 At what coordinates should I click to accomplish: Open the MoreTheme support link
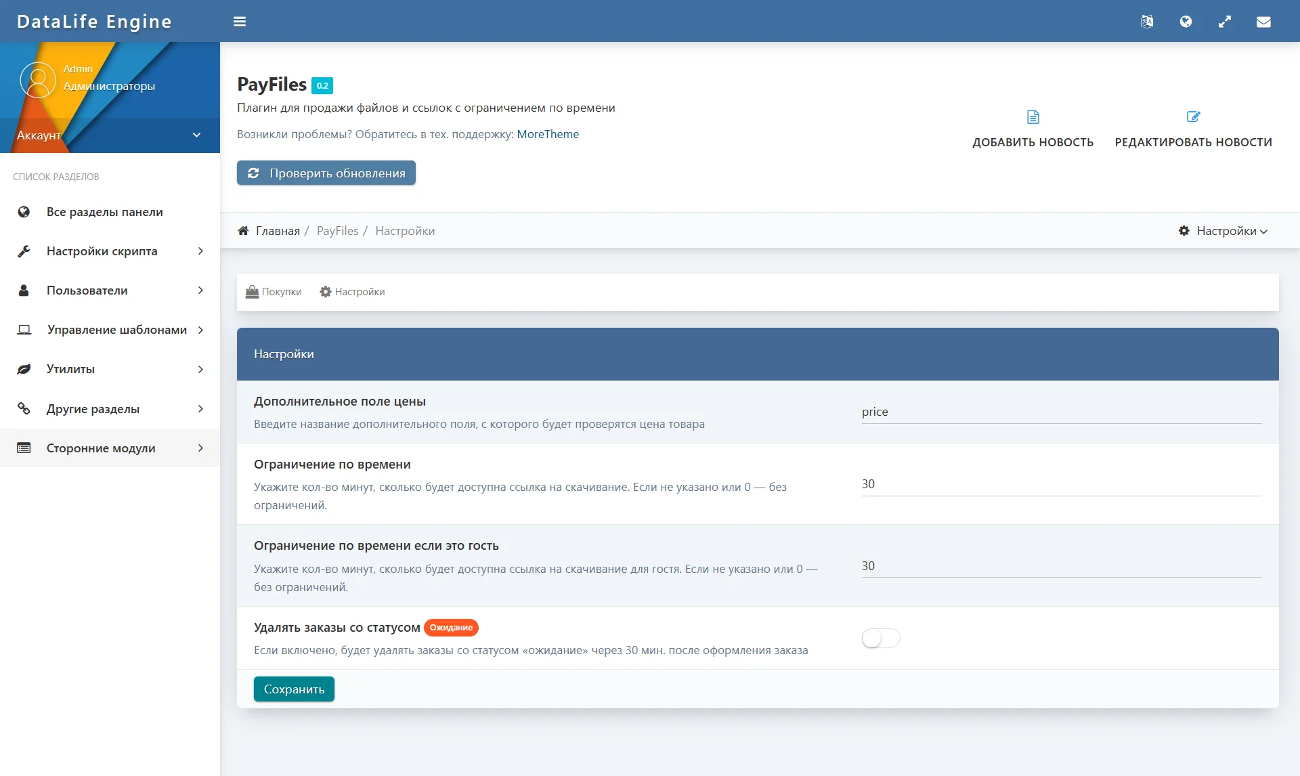[x=547, y=134]
